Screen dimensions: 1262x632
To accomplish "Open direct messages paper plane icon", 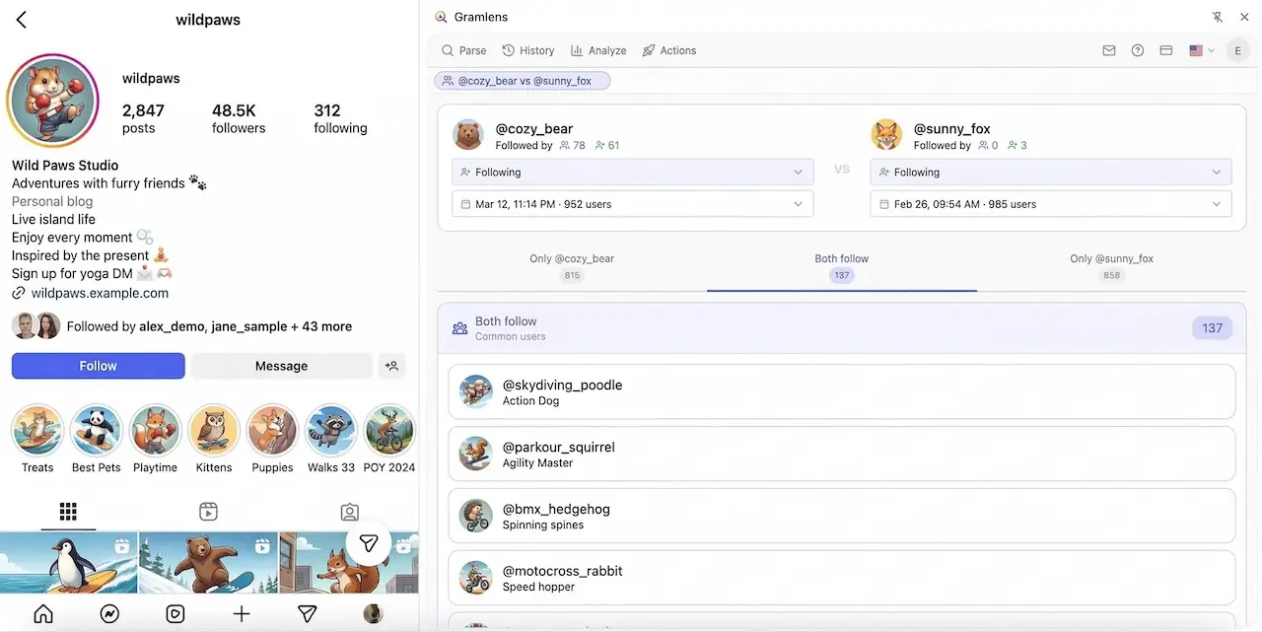I will click(307, 613).
